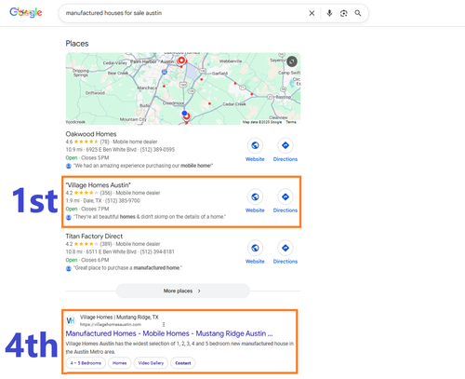Open Titan Factory Direct website icon
Screen dimensions: 465x379
coord(255,248)
